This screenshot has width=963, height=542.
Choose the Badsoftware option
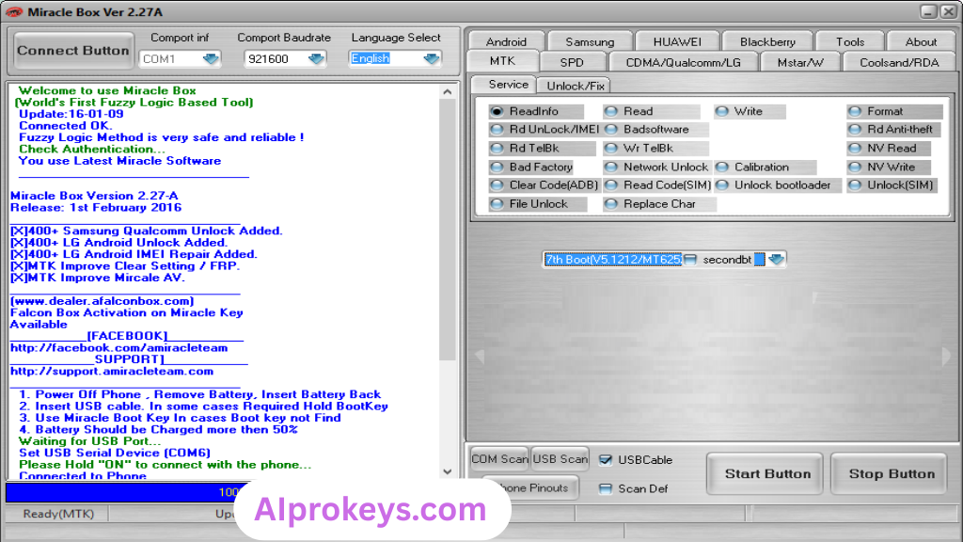click(x=655, y=130)
